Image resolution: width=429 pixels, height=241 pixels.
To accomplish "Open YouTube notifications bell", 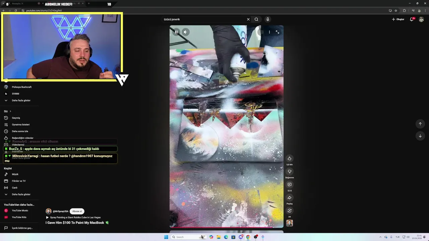I will point(412,19).
